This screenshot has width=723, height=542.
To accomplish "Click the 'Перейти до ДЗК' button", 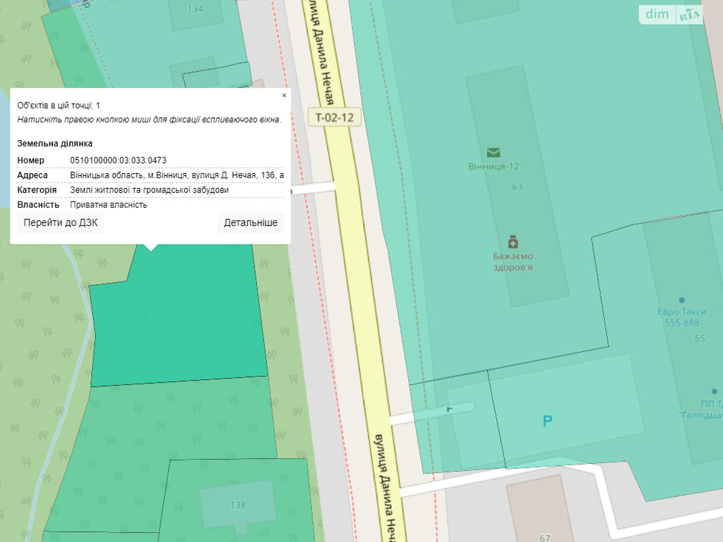I will [61, 223].
